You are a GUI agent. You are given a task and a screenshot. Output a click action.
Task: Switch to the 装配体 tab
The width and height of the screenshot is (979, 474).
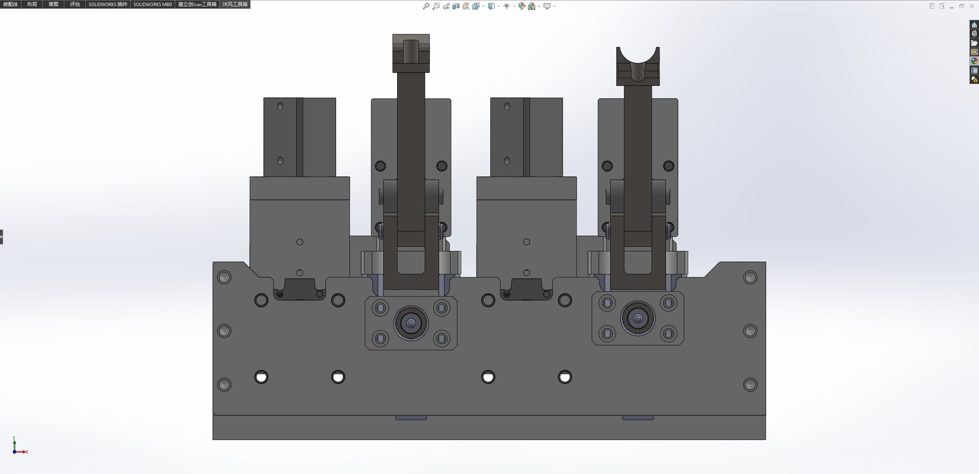(11, 4)
